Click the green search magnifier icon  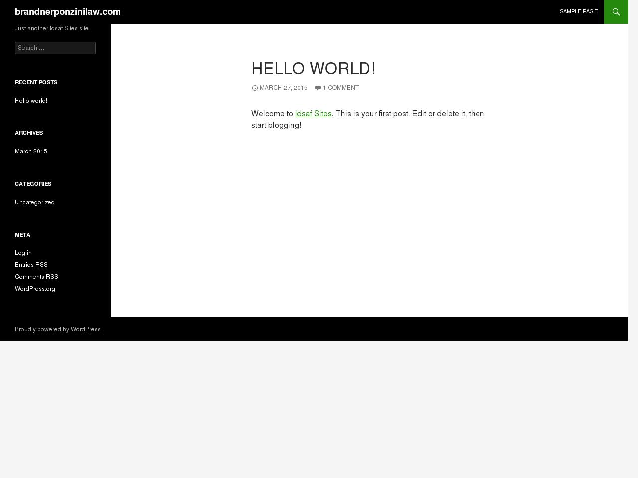(616, 12)
